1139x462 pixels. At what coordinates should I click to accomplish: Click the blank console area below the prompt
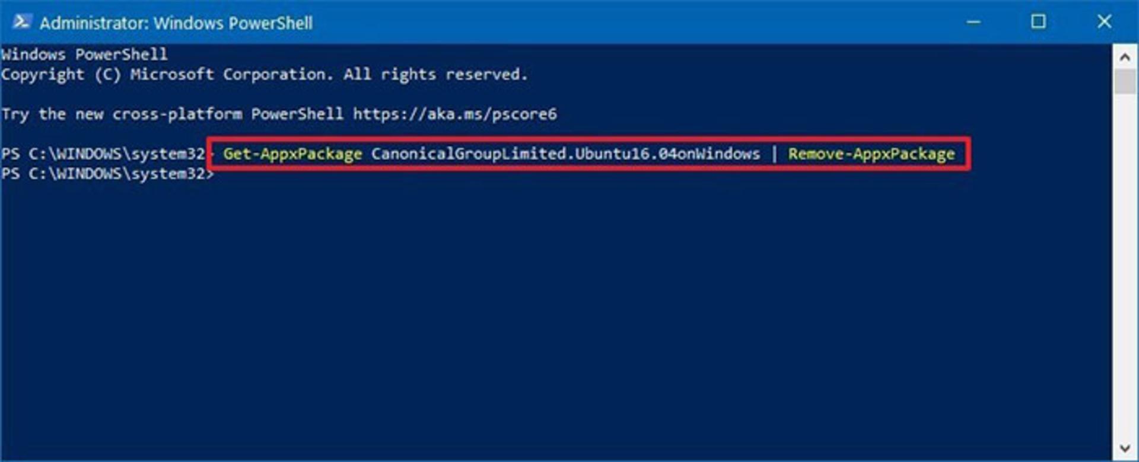pyautogui.click(x=556, y=320)
